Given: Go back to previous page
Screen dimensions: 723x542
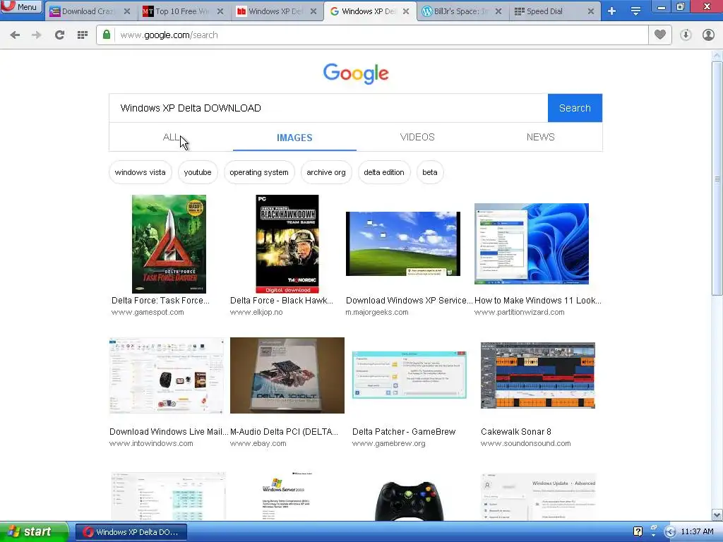Looking at the screenshot, I should (15, 35).
